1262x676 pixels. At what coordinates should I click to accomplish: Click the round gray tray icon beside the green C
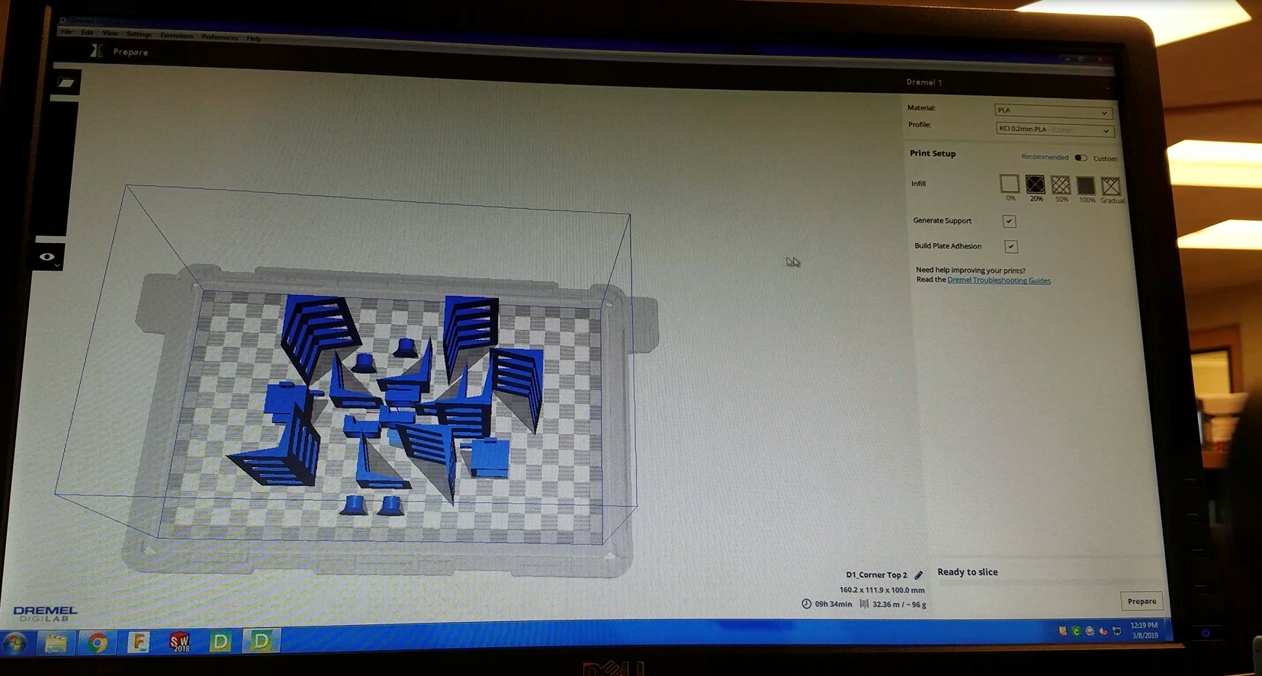pyautogui.click(x=1090, y=631)
